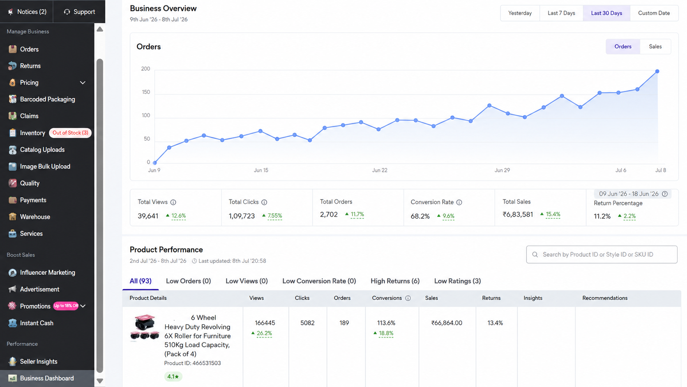Click the Conversions column info icon
The image size is (687, 387).
(x=408, y=298)
